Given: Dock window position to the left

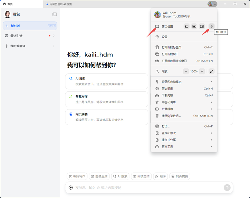Looking at the screenshot, I should coord(186,26).
